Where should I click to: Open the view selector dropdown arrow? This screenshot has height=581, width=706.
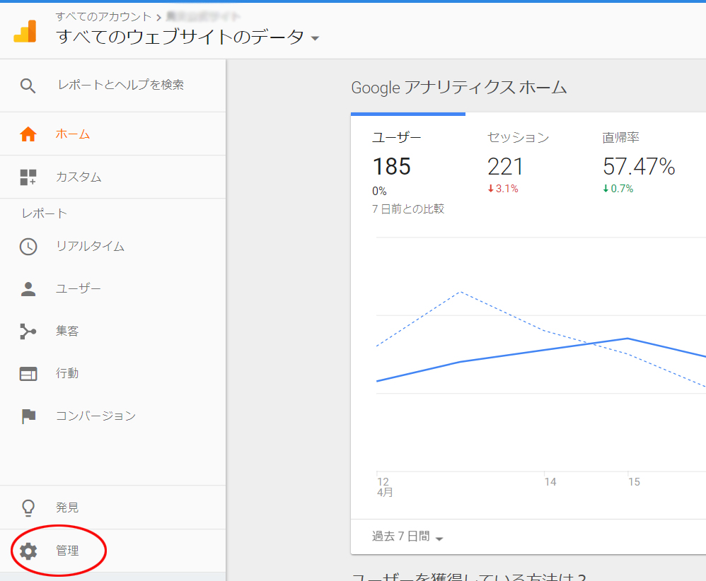[316, 38]
